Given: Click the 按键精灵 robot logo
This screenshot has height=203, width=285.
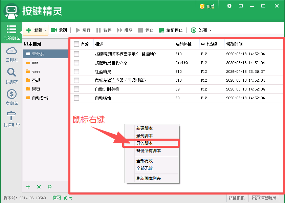Looking at the screenshot, I should click(x=12, y=11).
